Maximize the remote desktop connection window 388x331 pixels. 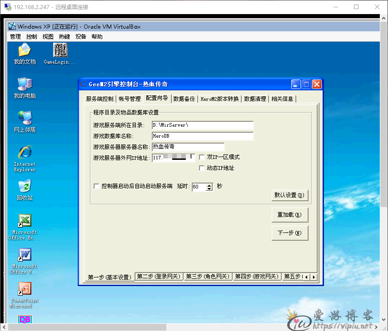[x=356, y=7]
